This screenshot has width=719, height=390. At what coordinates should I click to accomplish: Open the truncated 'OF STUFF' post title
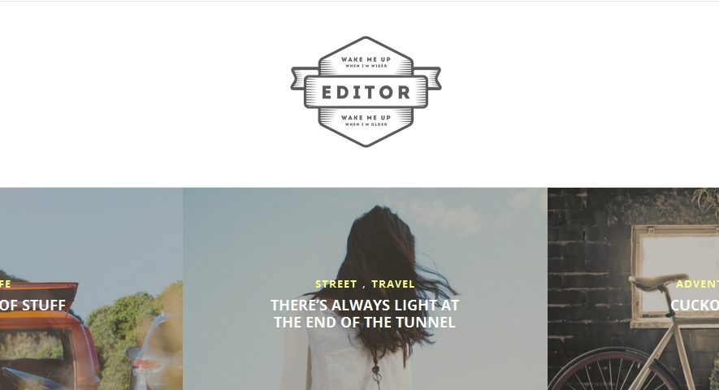tap(33, 305)
